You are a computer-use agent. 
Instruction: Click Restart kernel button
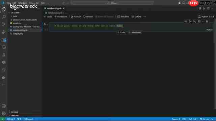88,17
